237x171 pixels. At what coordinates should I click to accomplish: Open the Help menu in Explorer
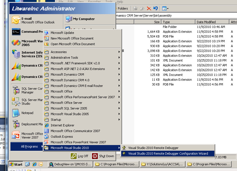120,2
